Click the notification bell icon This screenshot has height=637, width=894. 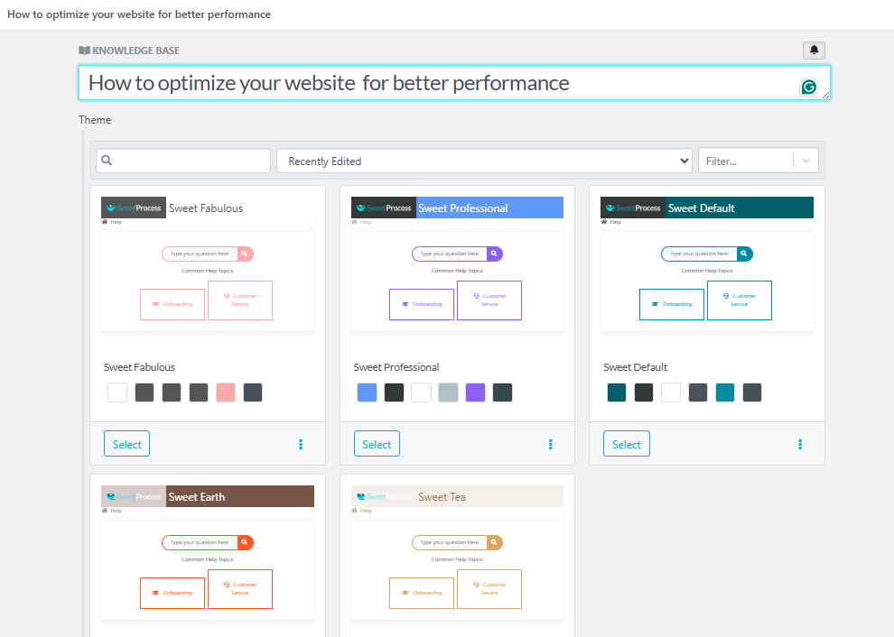(x=814, y=51)
